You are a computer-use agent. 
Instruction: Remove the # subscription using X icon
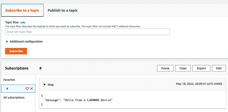(x=31, y=89)
